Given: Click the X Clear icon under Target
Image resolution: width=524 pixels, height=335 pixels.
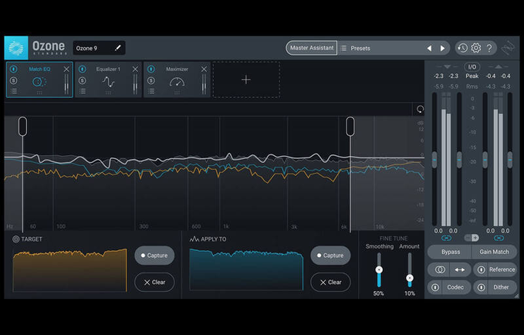Looking at the screenshot, I should tap(147, 283).
